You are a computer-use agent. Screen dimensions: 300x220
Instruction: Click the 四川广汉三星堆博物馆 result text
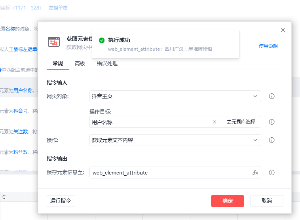click(x=188, y=49)
